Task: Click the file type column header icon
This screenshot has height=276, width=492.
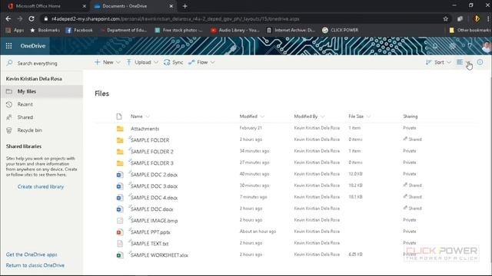Action: pyautogui.click(x=119, y=117)
